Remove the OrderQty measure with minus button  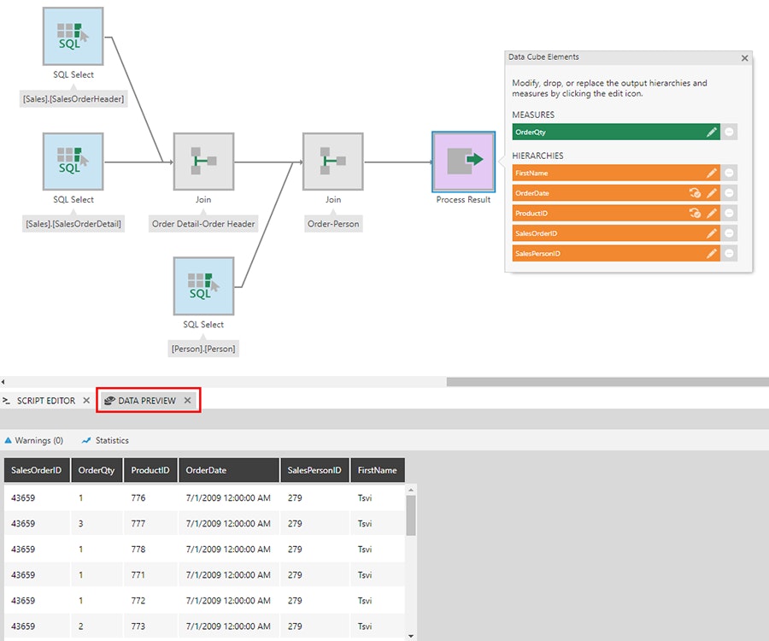point(730,132)
